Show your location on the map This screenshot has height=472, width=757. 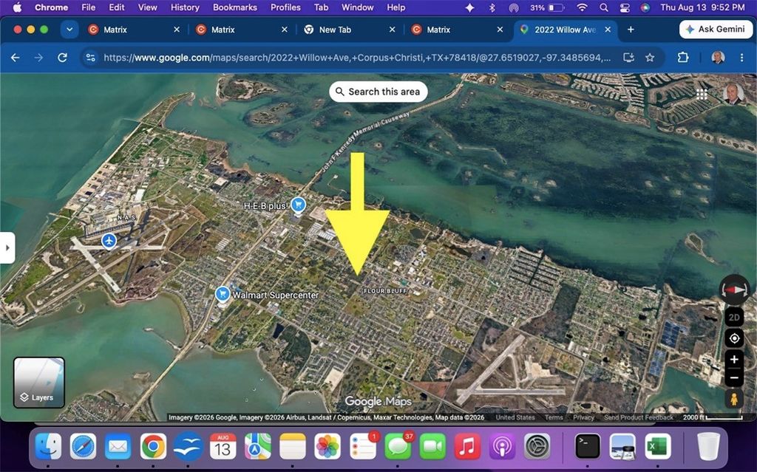734,339
